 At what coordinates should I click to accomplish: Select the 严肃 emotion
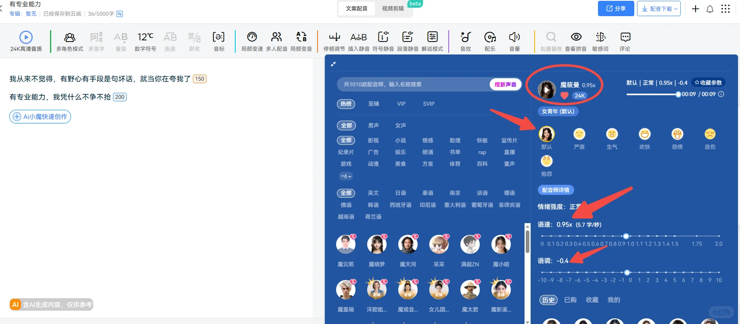tap(579, 134)
